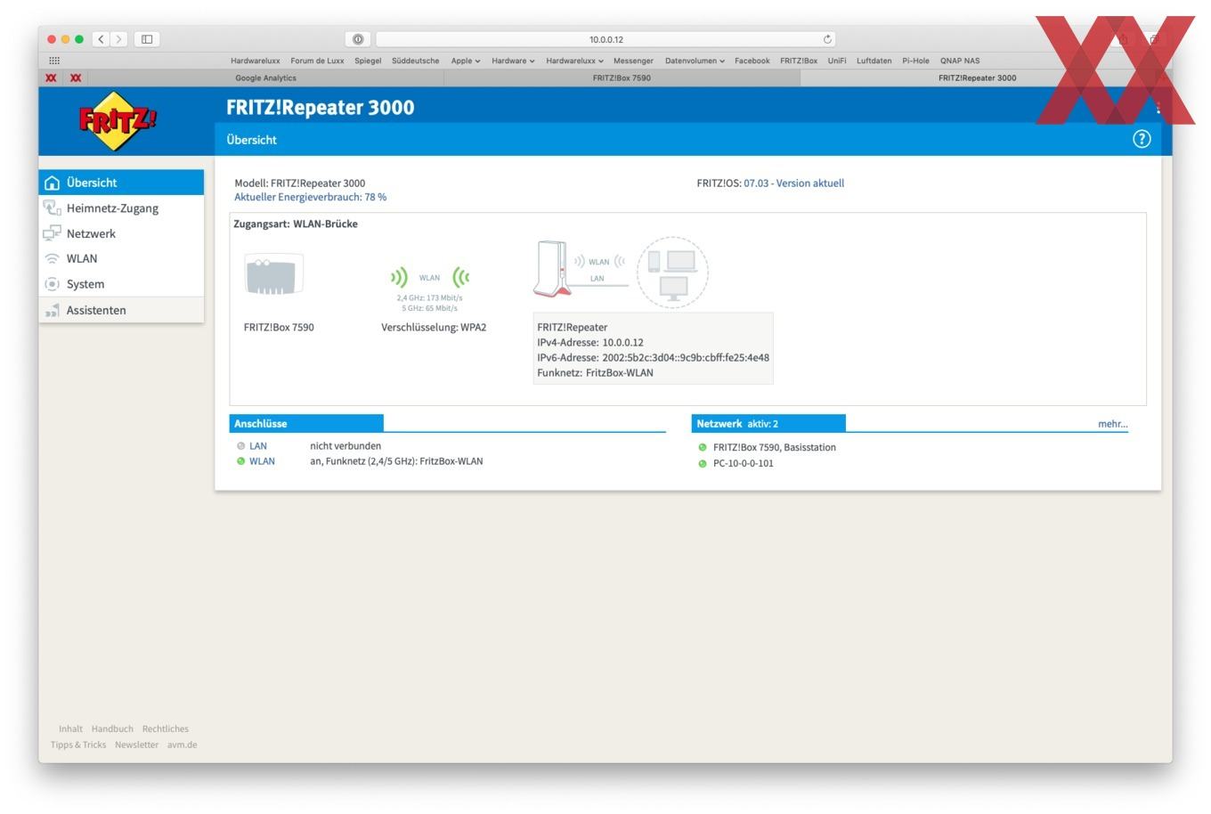The width and height of the screenshot is (1211, 814).
Task: Open the Facebook bookmark
Action: point(752,61)
